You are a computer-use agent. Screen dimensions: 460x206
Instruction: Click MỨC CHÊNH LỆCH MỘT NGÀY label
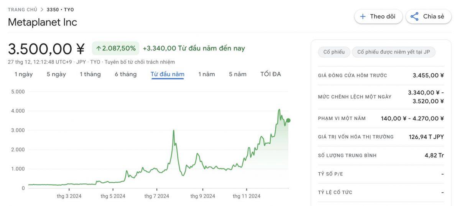pos(355,97)
